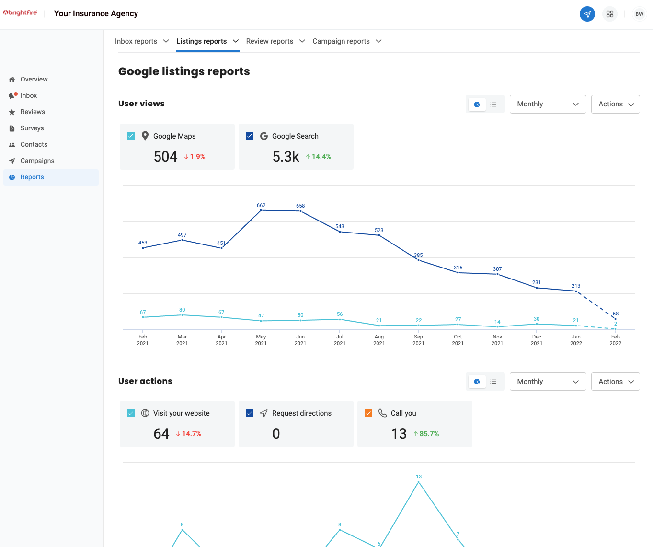Image resolution: width=653 pixels, height=547 pixels.
Task: Open the apps grid in the header
Action: (x=609, y=14)
